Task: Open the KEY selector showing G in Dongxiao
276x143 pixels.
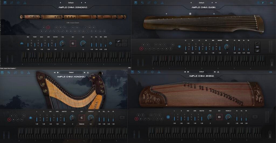Action: point(73,43)
